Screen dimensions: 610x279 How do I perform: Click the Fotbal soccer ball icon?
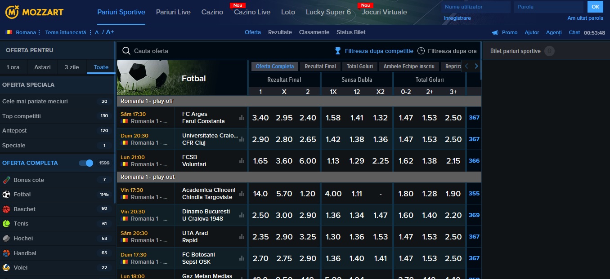click(6, 195)
